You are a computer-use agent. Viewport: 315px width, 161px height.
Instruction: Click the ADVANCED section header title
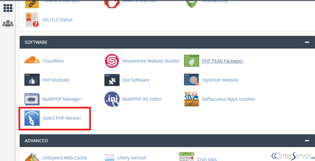36,141
